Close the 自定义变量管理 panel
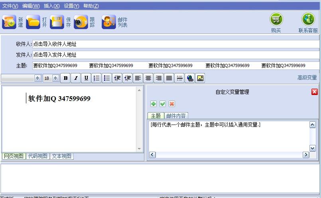321x198 pixels. coord(315,92)
